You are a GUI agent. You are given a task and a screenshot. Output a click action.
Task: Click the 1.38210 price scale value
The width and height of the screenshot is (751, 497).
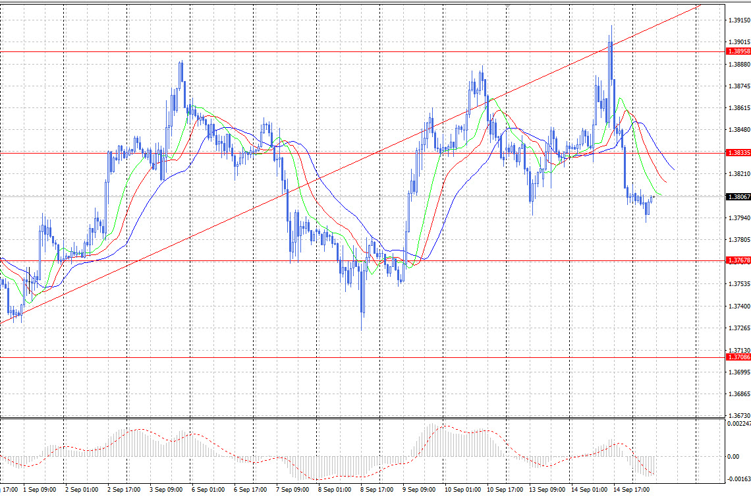(x=739, y=173)
